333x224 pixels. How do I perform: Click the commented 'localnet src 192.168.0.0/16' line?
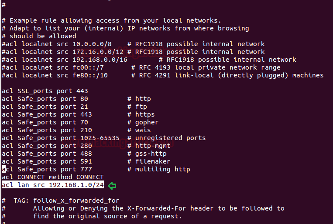(65, 60)
